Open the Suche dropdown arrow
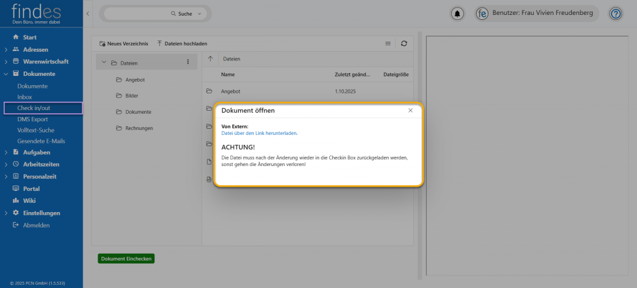The width and height of the screenshot is (637, 288). (x=200, y=13)
